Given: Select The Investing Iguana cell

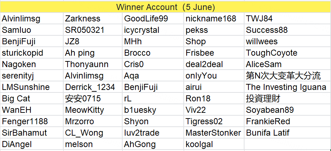Looking at the screenshot, I should click(x=287, y=87).
